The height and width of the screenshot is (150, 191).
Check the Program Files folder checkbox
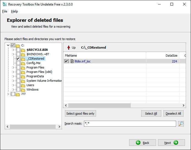tap(18, 67)
